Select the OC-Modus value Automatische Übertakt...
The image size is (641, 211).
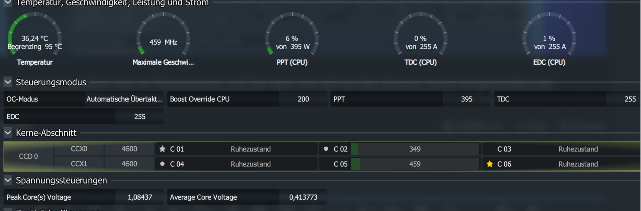pos(124,99)
